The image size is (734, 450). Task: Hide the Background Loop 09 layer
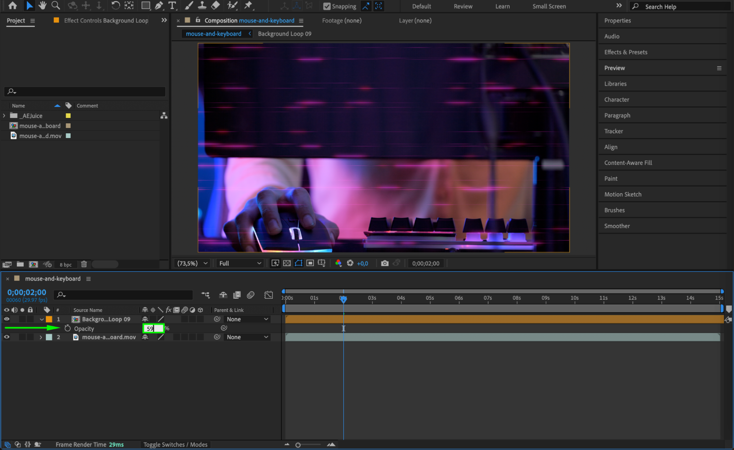(7, 319)
